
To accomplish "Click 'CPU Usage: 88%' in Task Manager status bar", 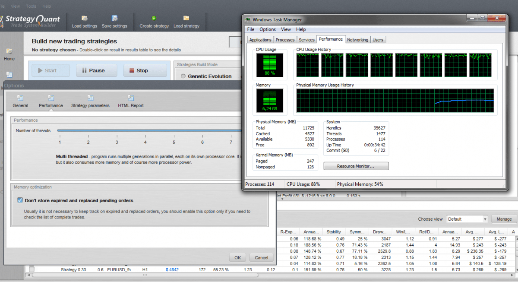I will [x=303, y=184].
